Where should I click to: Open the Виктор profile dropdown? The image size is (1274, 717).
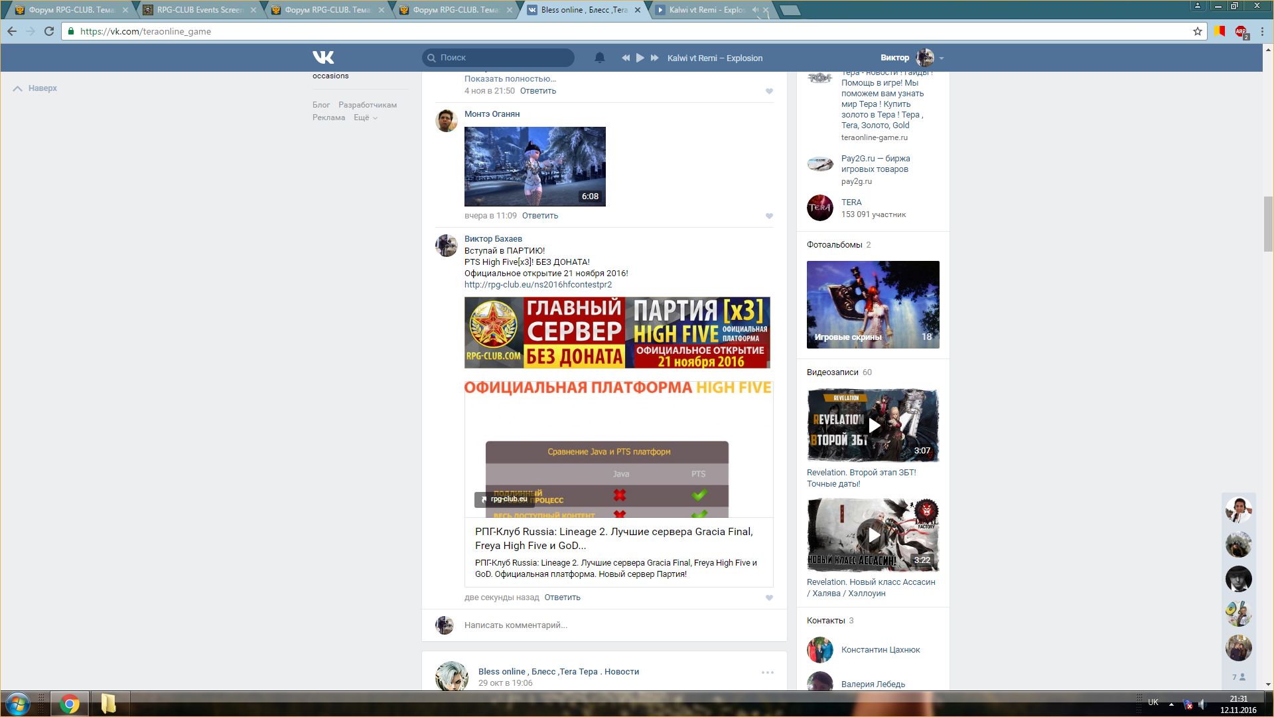point(912,58)
